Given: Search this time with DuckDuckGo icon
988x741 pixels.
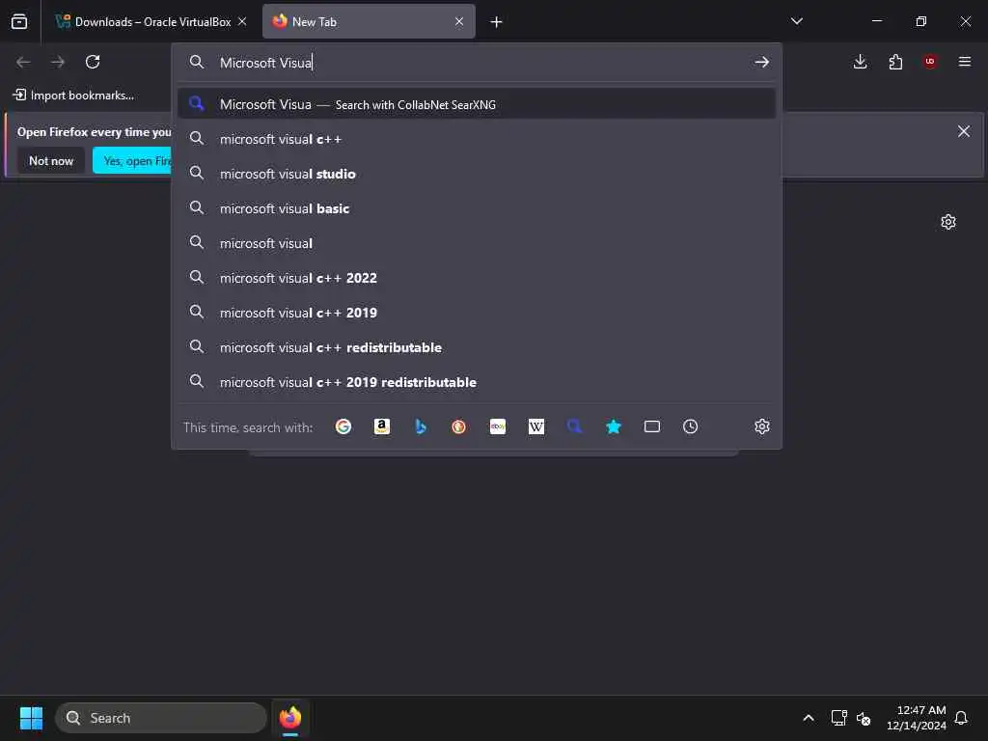Looking at the screenshot, I should tap(458, 426).
